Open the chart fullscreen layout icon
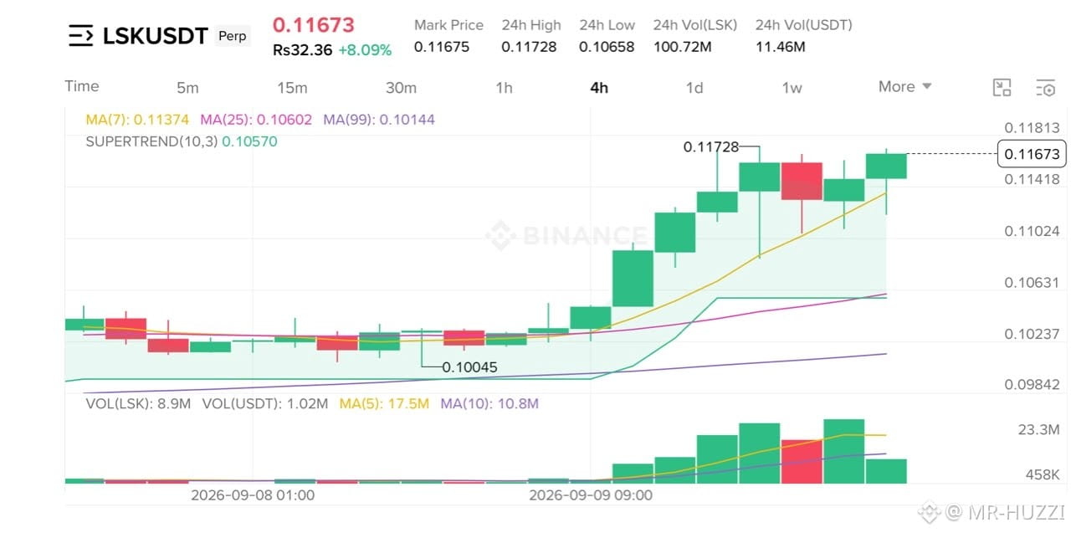The image size is (1071, 533). click(x=1002, y=87)
